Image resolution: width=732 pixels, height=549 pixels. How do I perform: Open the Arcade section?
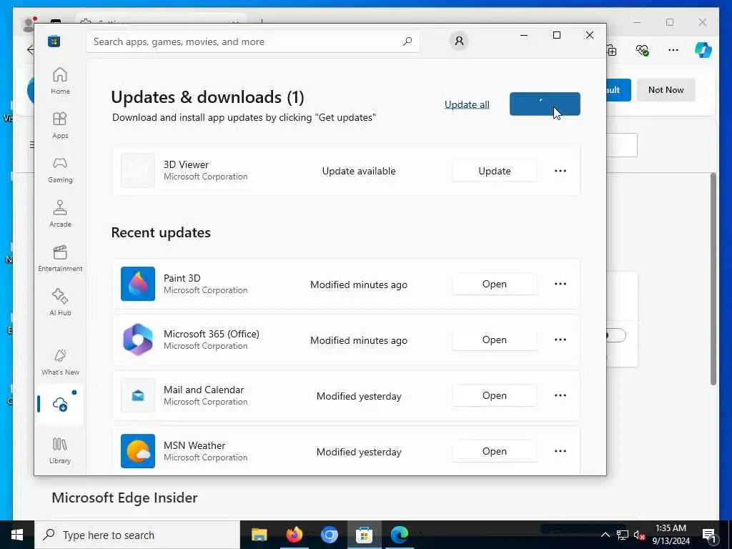(x=60, y=214)
